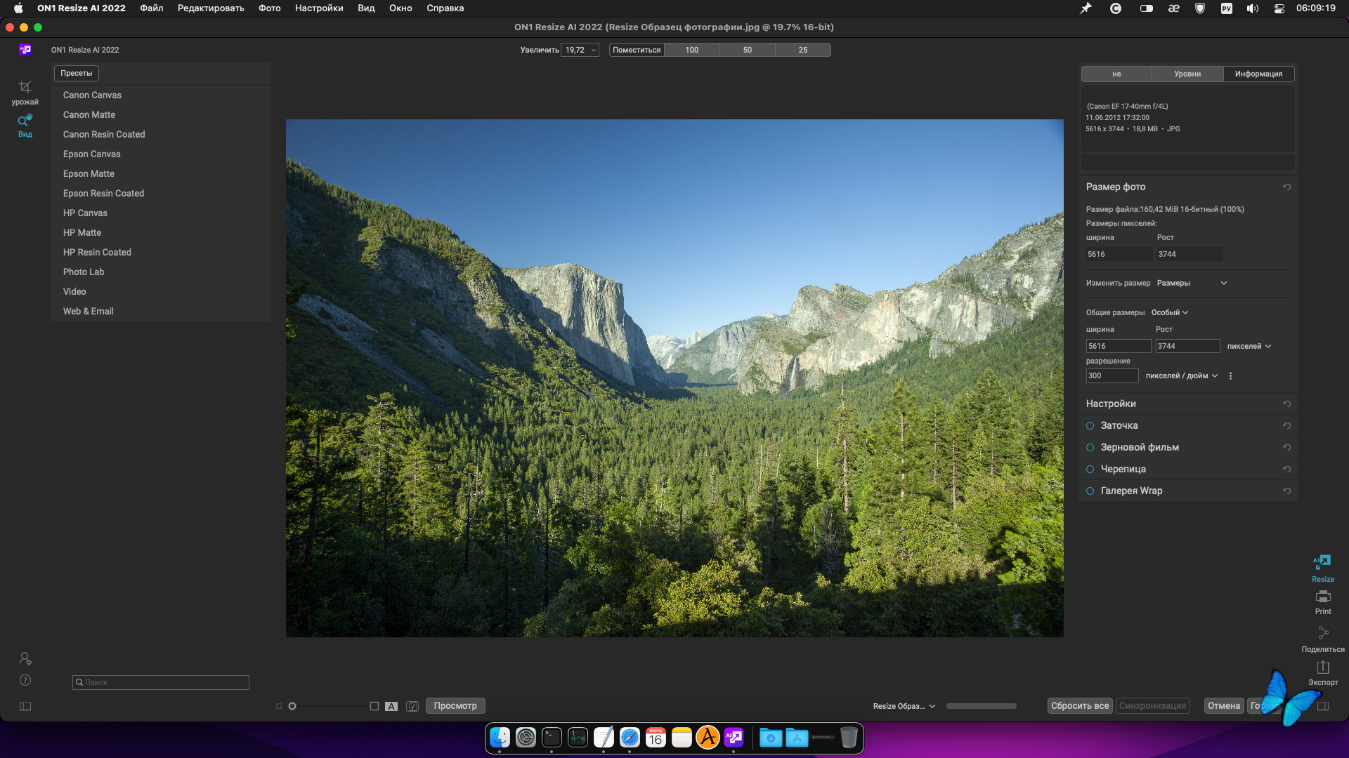Select the Epson Canvas preset
This screenshot has height=758, width=1349.
click(x=92, y=154)
